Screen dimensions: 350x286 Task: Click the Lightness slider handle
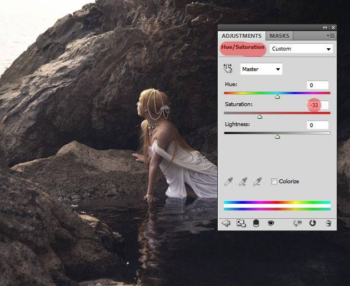click(277, 137)
